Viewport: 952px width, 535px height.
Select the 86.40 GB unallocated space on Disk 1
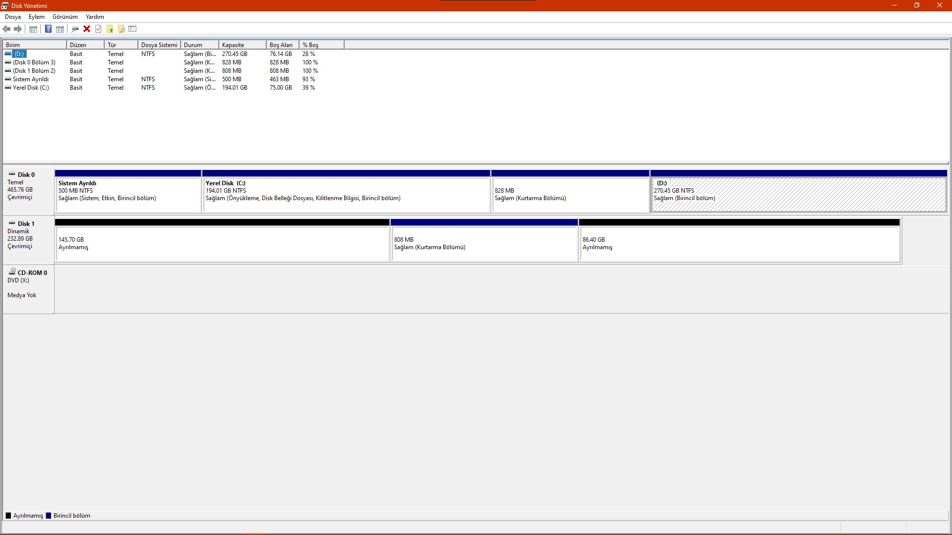coord(739,240)
